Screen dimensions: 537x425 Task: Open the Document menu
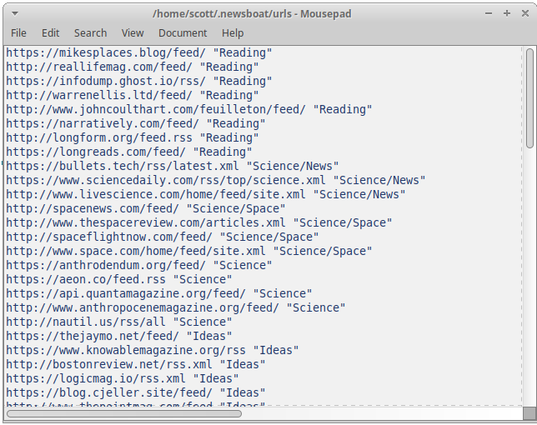coord(183,32)
